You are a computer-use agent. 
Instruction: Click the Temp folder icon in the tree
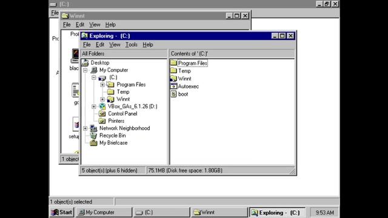click(110, 92)
